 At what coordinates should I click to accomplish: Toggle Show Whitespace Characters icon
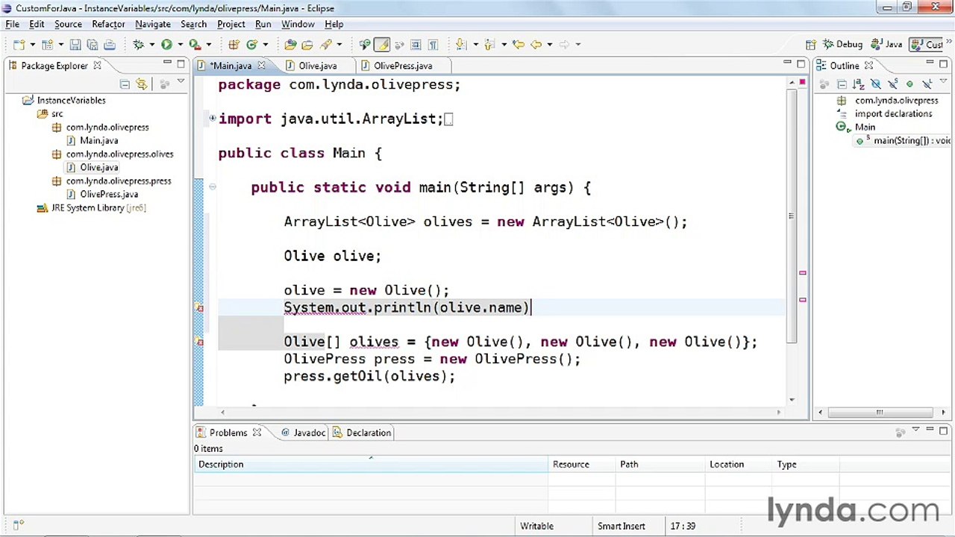point(433,45)
